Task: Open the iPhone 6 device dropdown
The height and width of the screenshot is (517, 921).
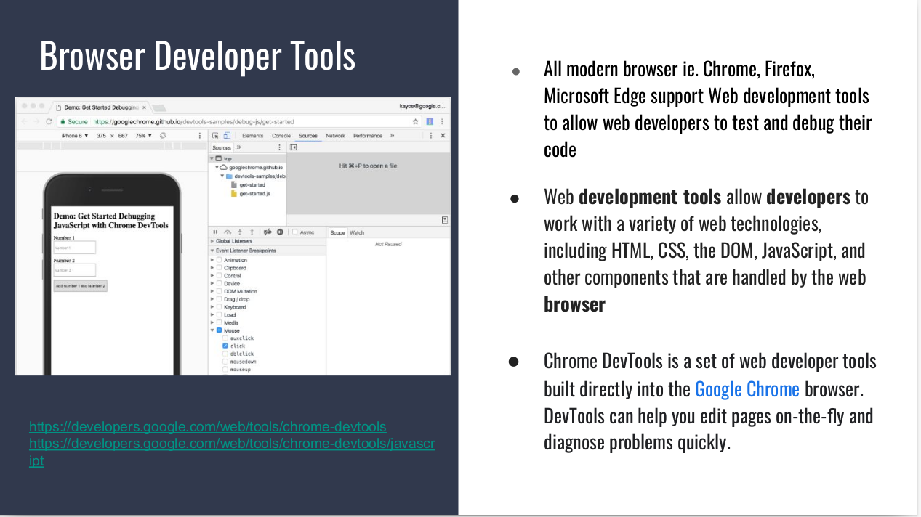Action: pyautogui.click(x=74, y=136)
